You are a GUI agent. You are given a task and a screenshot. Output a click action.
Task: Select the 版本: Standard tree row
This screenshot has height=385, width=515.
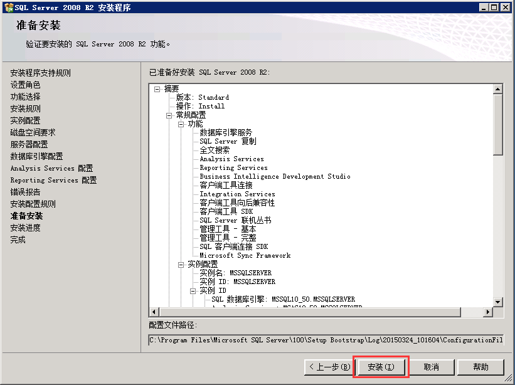click(x=203, y=97)
